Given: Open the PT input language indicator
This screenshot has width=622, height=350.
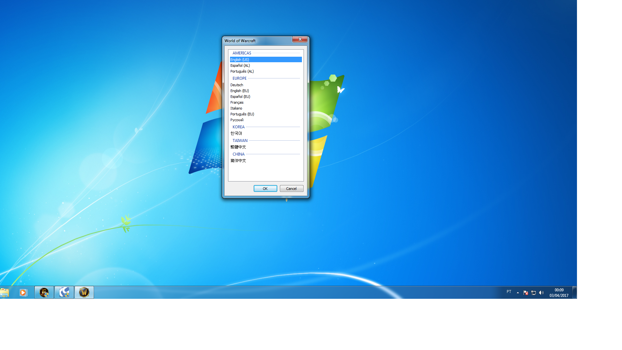Looking at the screenshot, I should point(509,292).
